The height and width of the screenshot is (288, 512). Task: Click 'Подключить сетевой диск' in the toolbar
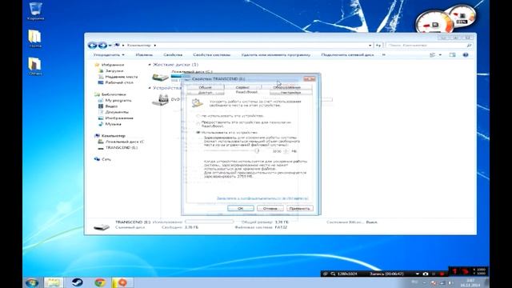tap(347, 55)
